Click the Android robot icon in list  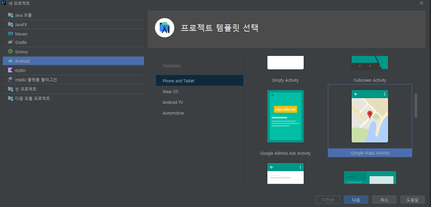coord(10,61)
